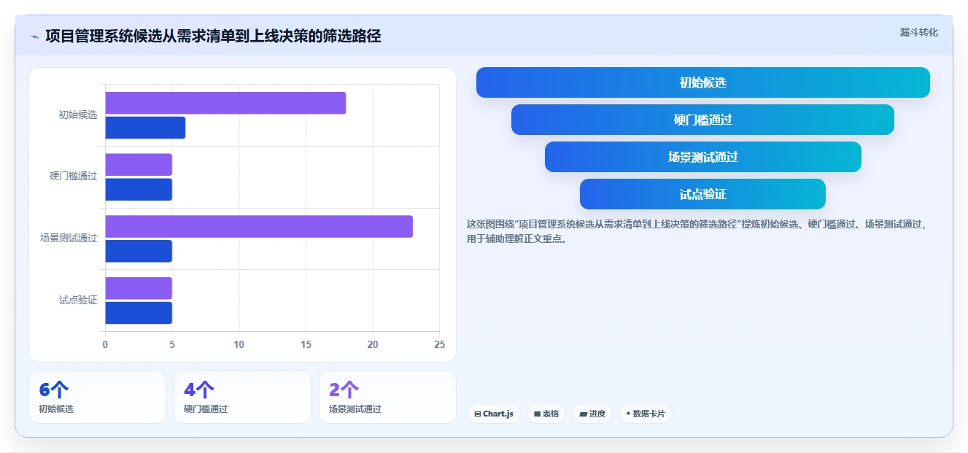Screen dimensions: 968x453
Task: Select the 初始候选 funnel stage bar
Action: click(x=702, y=82)
